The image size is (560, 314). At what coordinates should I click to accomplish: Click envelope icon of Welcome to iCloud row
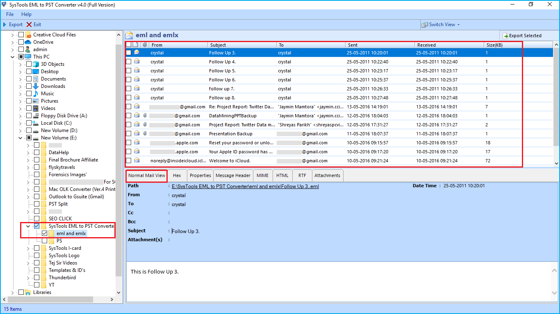137,160
